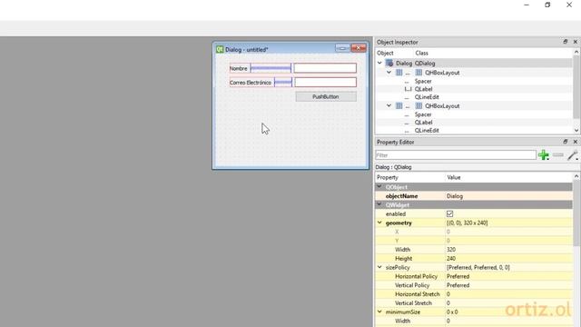Collapse the Dialog tree node
The width and height of the screenshot is (581, 327).
coord(379,63)
